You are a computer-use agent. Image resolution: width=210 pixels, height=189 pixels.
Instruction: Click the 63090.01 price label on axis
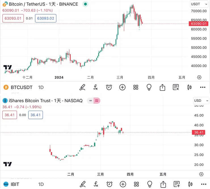pyautogui.click(x=198, y=24)
